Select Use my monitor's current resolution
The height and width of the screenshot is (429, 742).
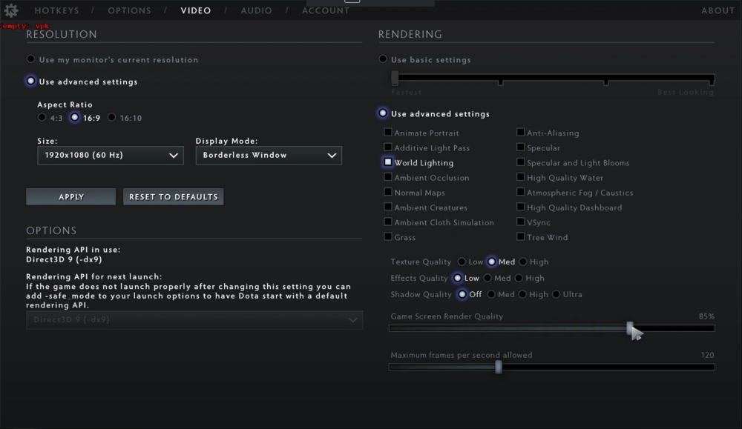(x=31, y=59)
